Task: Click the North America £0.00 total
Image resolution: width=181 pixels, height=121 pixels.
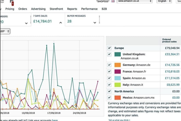Action: [x=176, y=91]
